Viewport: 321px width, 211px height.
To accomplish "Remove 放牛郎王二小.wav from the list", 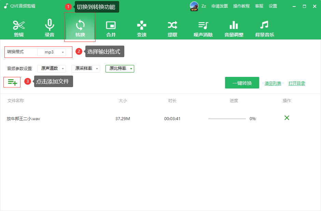I will point(287,118).
